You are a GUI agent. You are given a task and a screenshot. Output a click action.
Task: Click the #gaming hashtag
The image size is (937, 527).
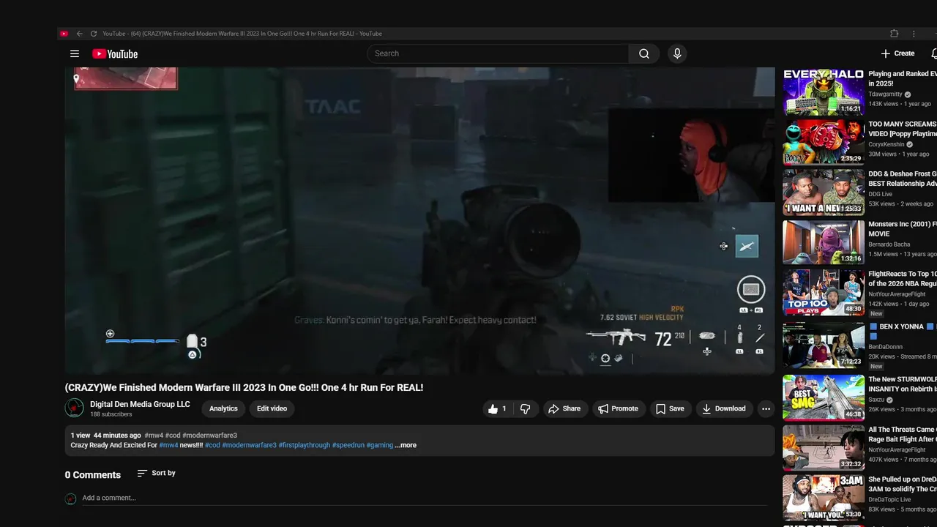(379, 445)
